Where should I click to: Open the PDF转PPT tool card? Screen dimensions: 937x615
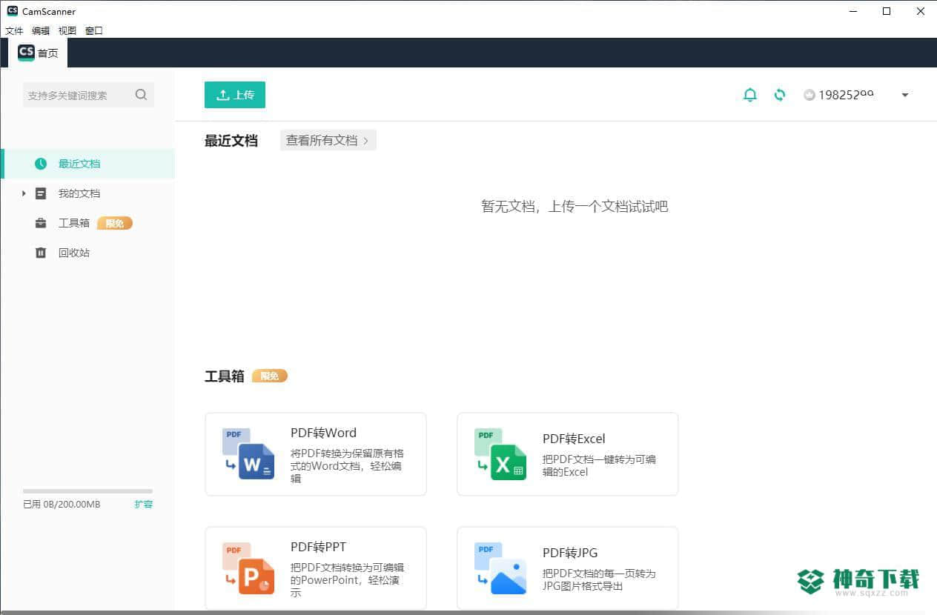pyautogui.click(x=316, y=568)
